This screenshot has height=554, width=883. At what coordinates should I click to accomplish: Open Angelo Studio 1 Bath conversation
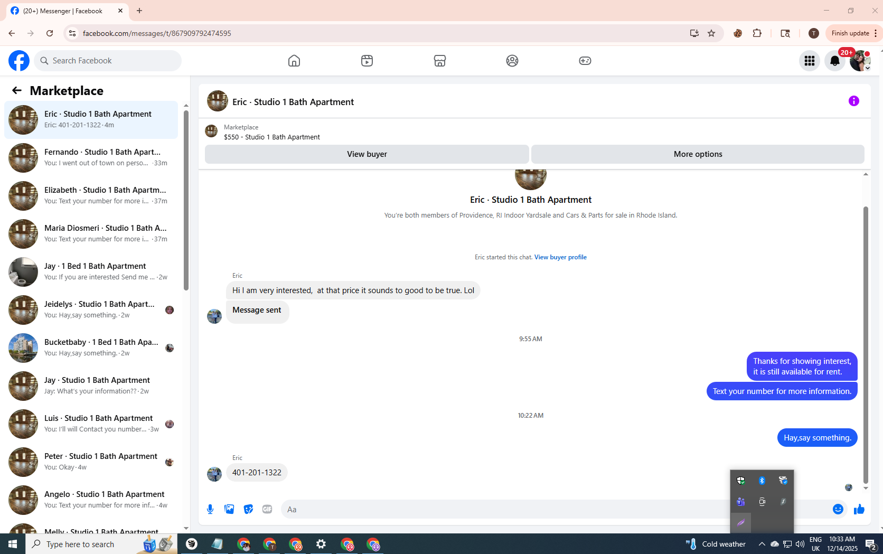pos(91,500)
